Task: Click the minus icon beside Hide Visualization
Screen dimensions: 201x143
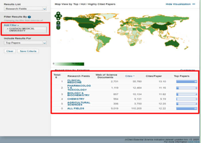Action: [194, 4]
